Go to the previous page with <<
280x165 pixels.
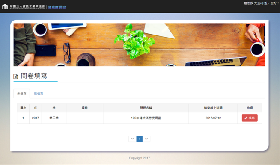tap(132, 139)
